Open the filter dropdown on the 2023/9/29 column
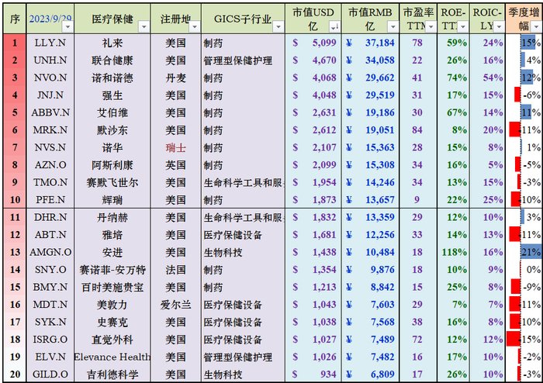This screenshot has width=543, height=383. point(68,26)
